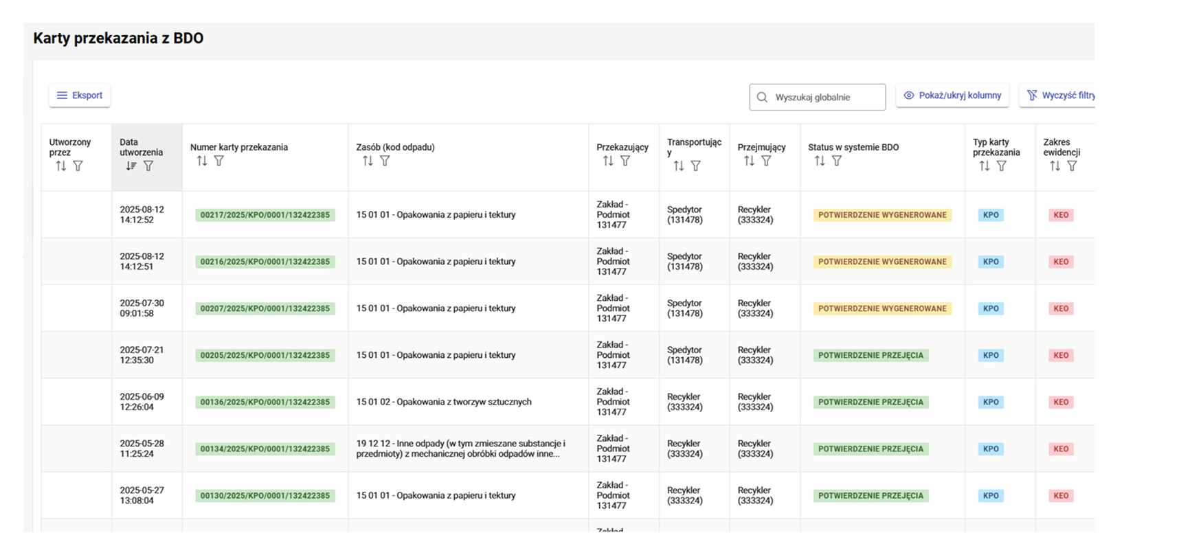Viewport: 1179px width, 544px height.
Task: Sort the Przejmujący column
Action: (749, 161)
